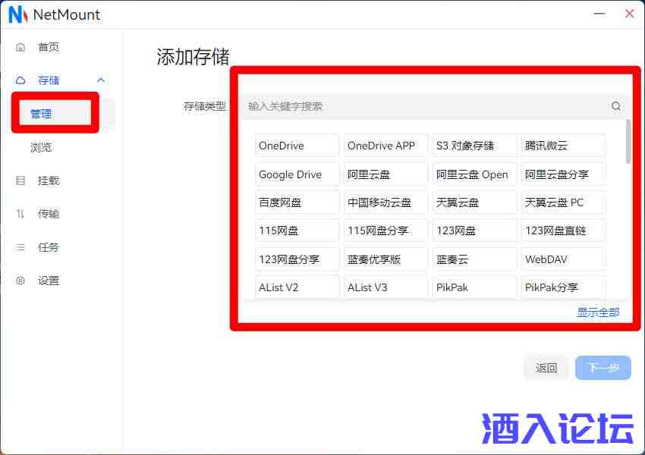Select 百度网盘 option
This screenshot has width=645, height=455.
(297, 202)
